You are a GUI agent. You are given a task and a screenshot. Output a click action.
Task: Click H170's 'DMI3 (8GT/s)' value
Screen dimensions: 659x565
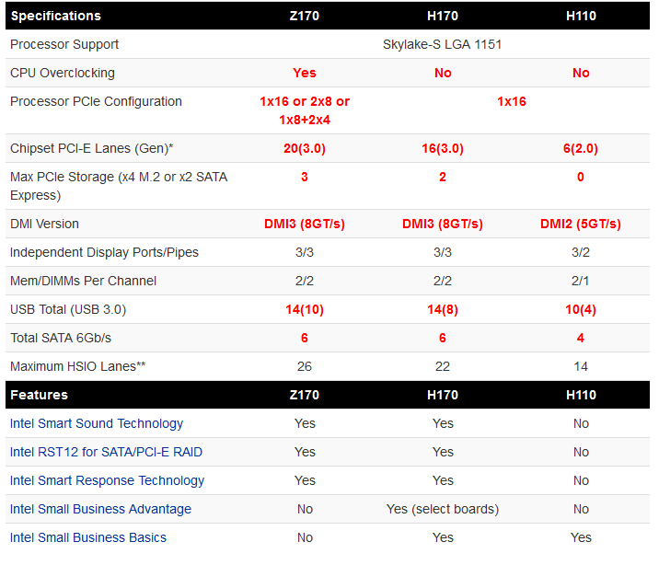pyautogui.click(x=443, y=224)
